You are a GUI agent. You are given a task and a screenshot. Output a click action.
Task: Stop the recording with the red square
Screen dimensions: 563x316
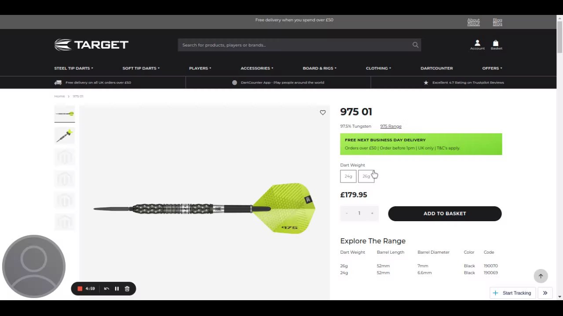[80, 289]
